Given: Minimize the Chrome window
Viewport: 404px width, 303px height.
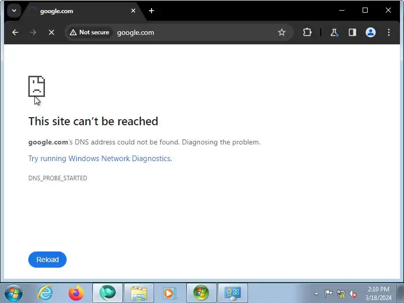Looking at the screenshot, I should tap(342, 10).
